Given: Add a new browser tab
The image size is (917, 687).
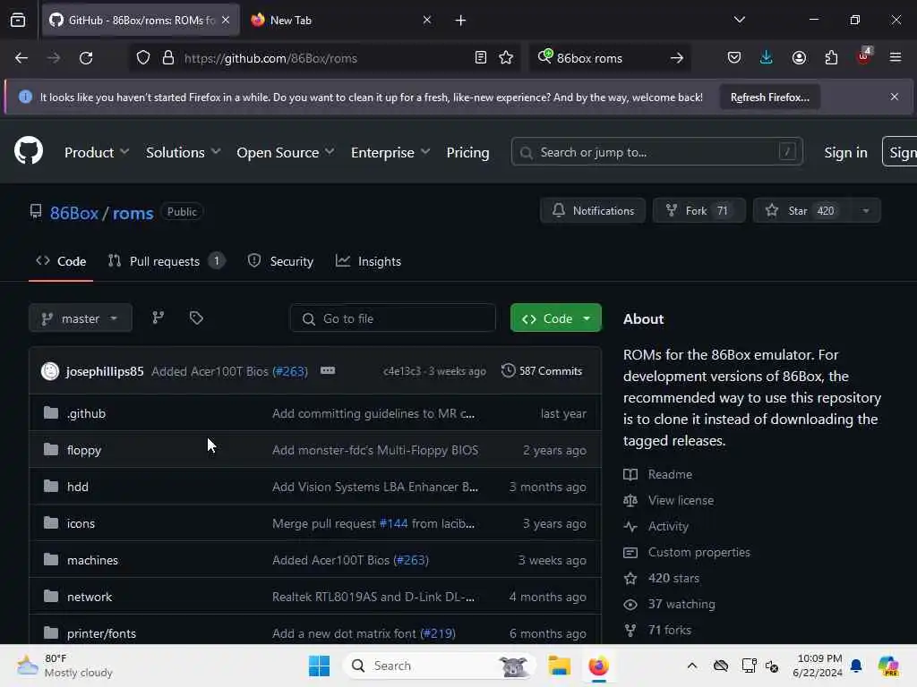Looking at the screenshot, I should pos(460,21).
